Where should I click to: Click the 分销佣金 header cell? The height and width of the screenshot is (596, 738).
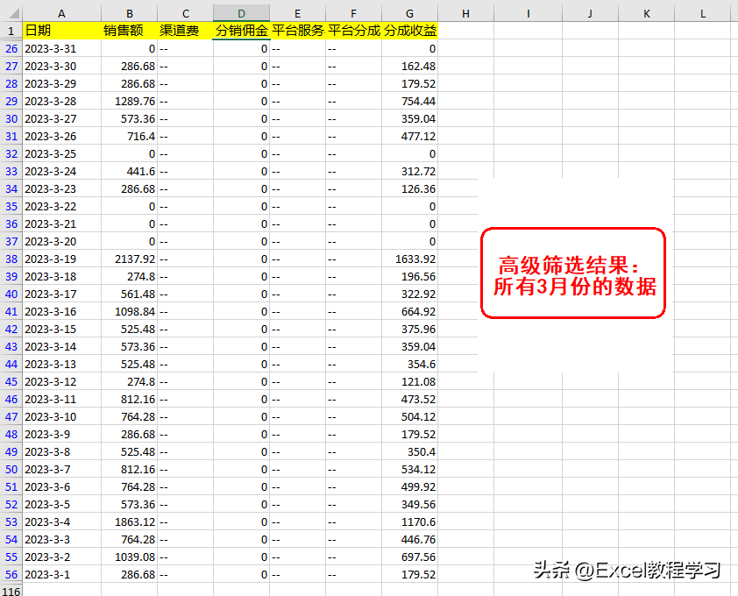click(x=241, y=31)
